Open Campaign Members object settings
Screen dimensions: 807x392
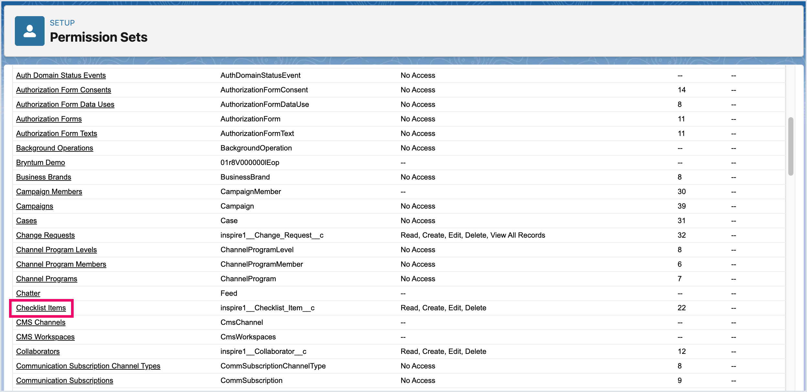click(x=49, y=191)
